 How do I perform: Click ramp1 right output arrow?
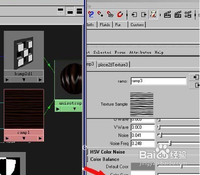(x=40, y=139)
